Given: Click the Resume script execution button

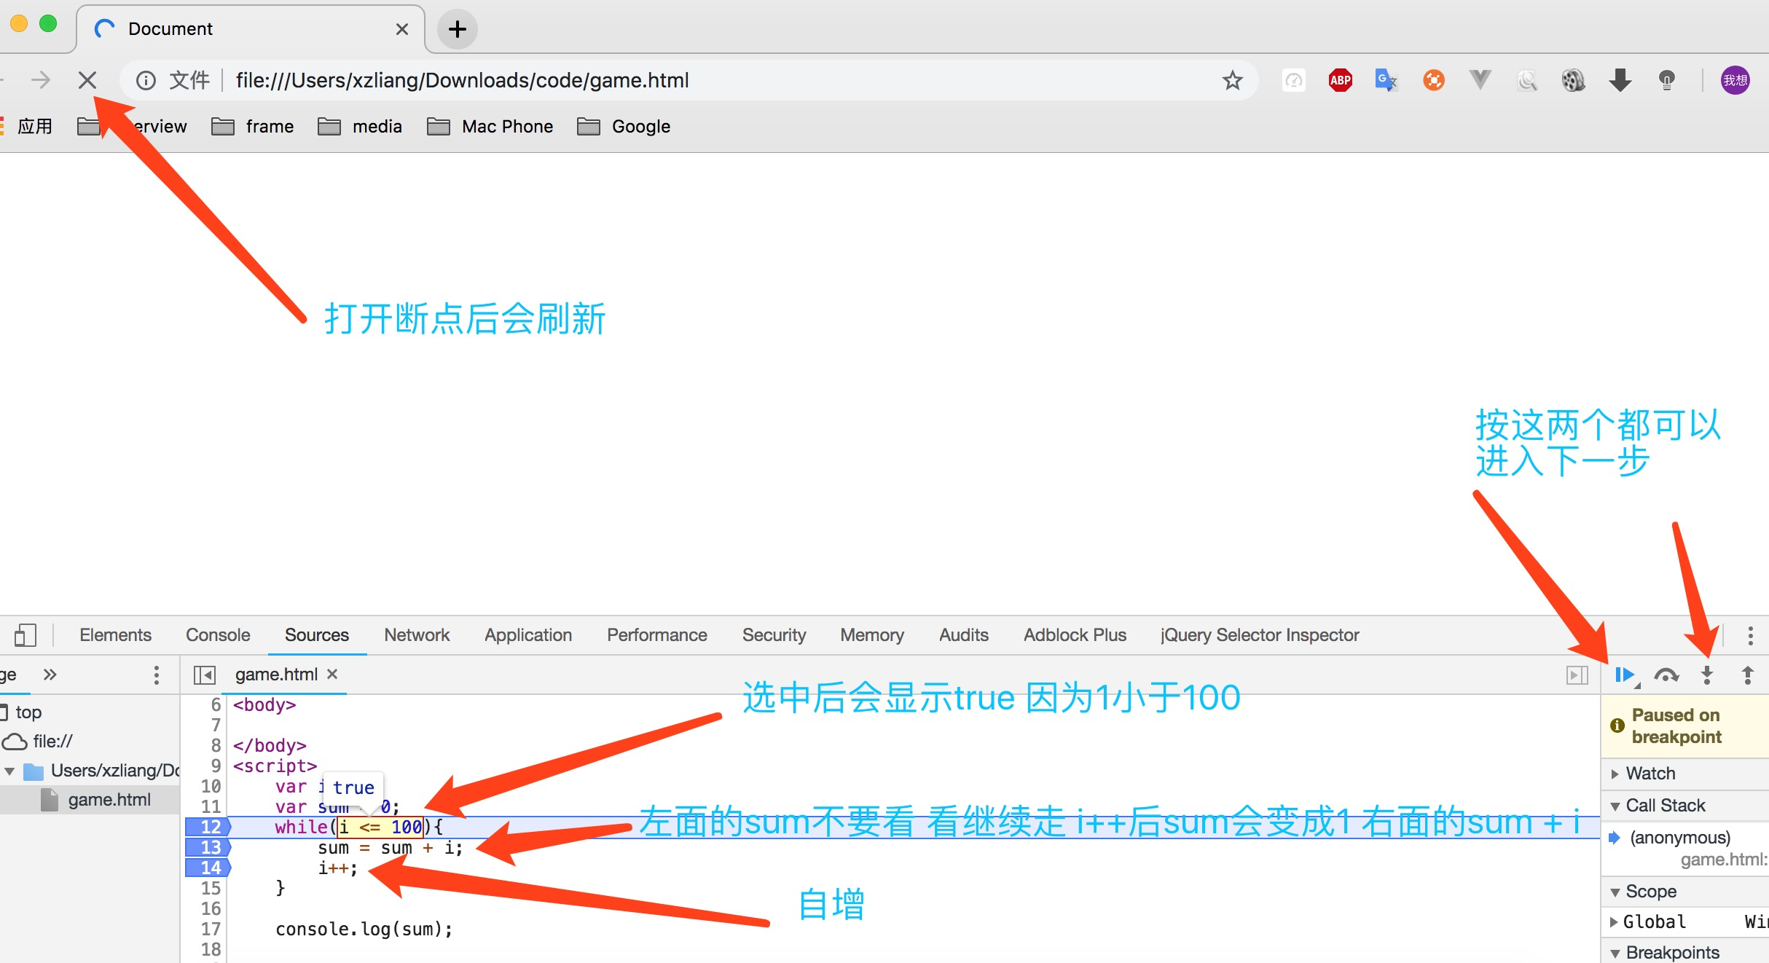Looking at the screenshot, I should tap(1625, 675).
